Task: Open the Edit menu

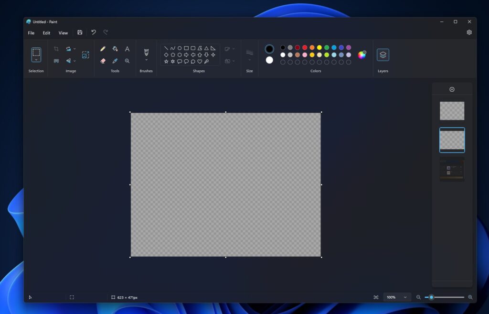Action: coord(46,33)
